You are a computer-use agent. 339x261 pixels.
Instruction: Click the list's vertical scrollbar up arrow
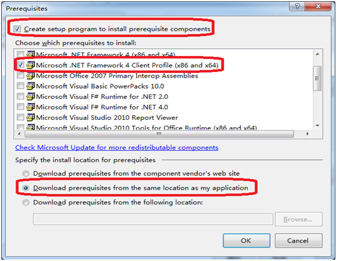tap(317, 54)
